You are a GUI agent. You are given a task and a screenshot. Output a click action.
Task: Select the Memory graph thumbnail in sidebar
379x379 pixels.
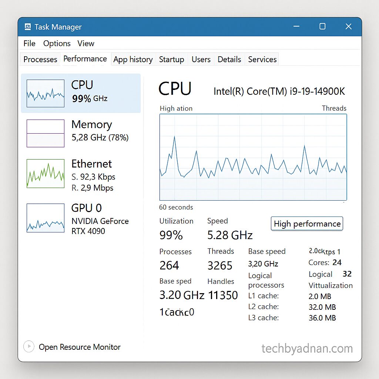tap(45, 133)
